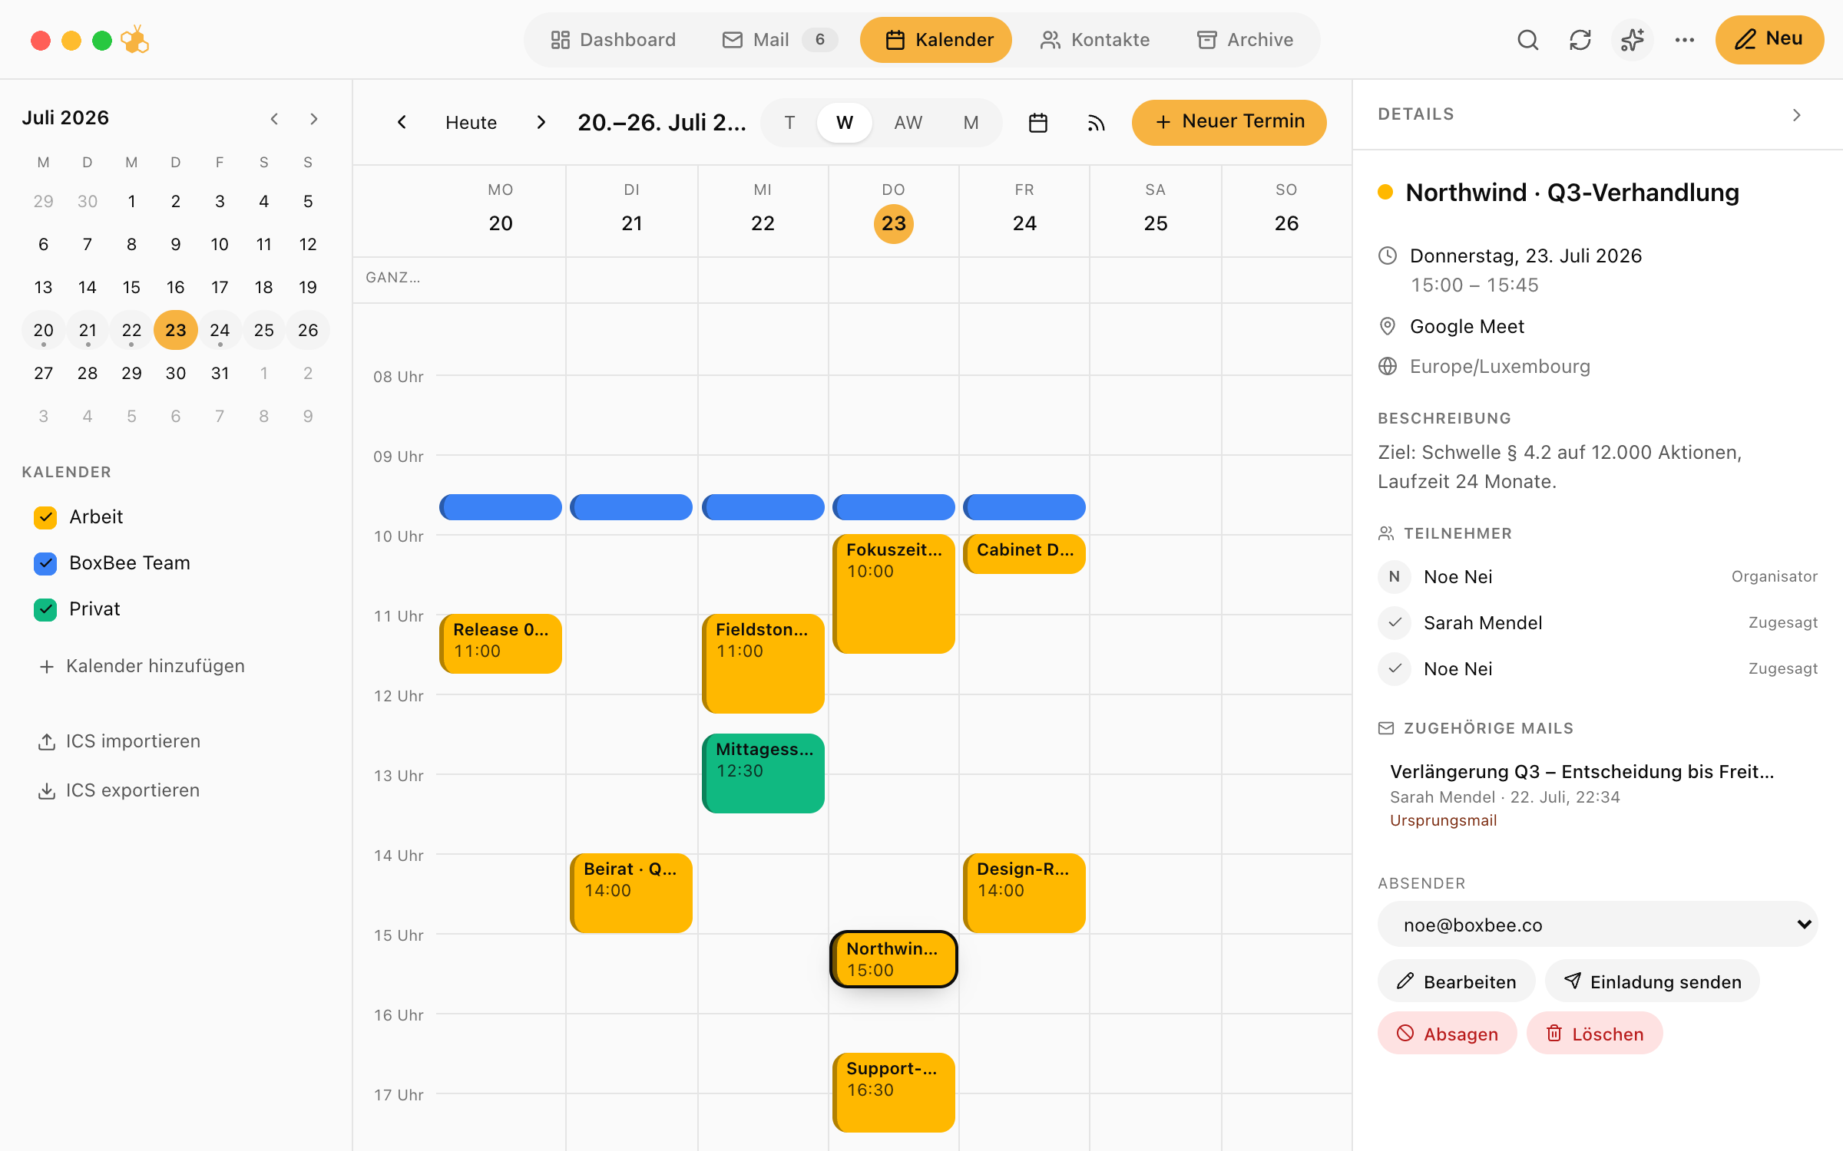Click Neuer Termin button

[1229, 122]
